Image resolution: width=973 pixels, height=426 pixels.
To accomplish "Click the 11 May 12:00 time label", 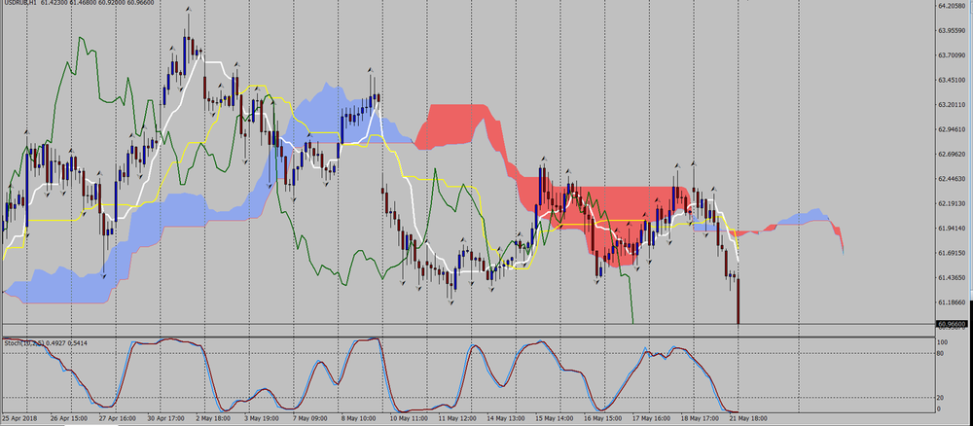I will coord(457,418).
